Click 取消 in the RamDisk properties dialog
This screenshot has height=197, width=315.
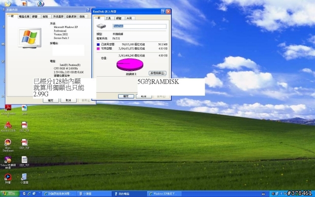144,97
